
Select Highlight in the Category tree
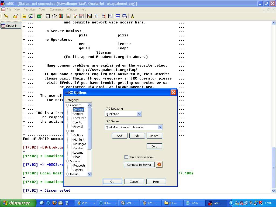tap(79, 140)
